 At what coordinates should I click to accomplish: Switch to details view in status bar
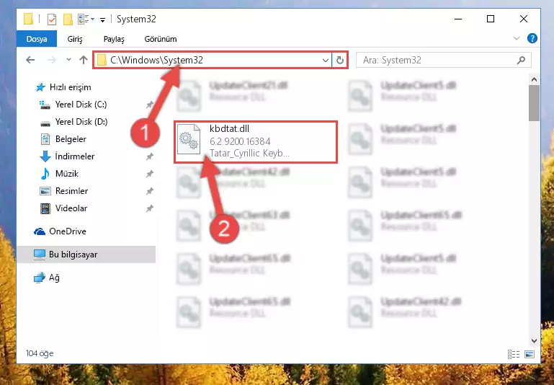point(514,354)
